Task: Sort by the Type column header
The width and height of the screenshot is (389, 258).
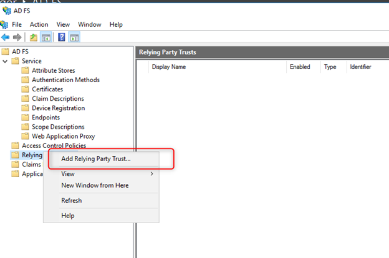Action: point(334,67)
